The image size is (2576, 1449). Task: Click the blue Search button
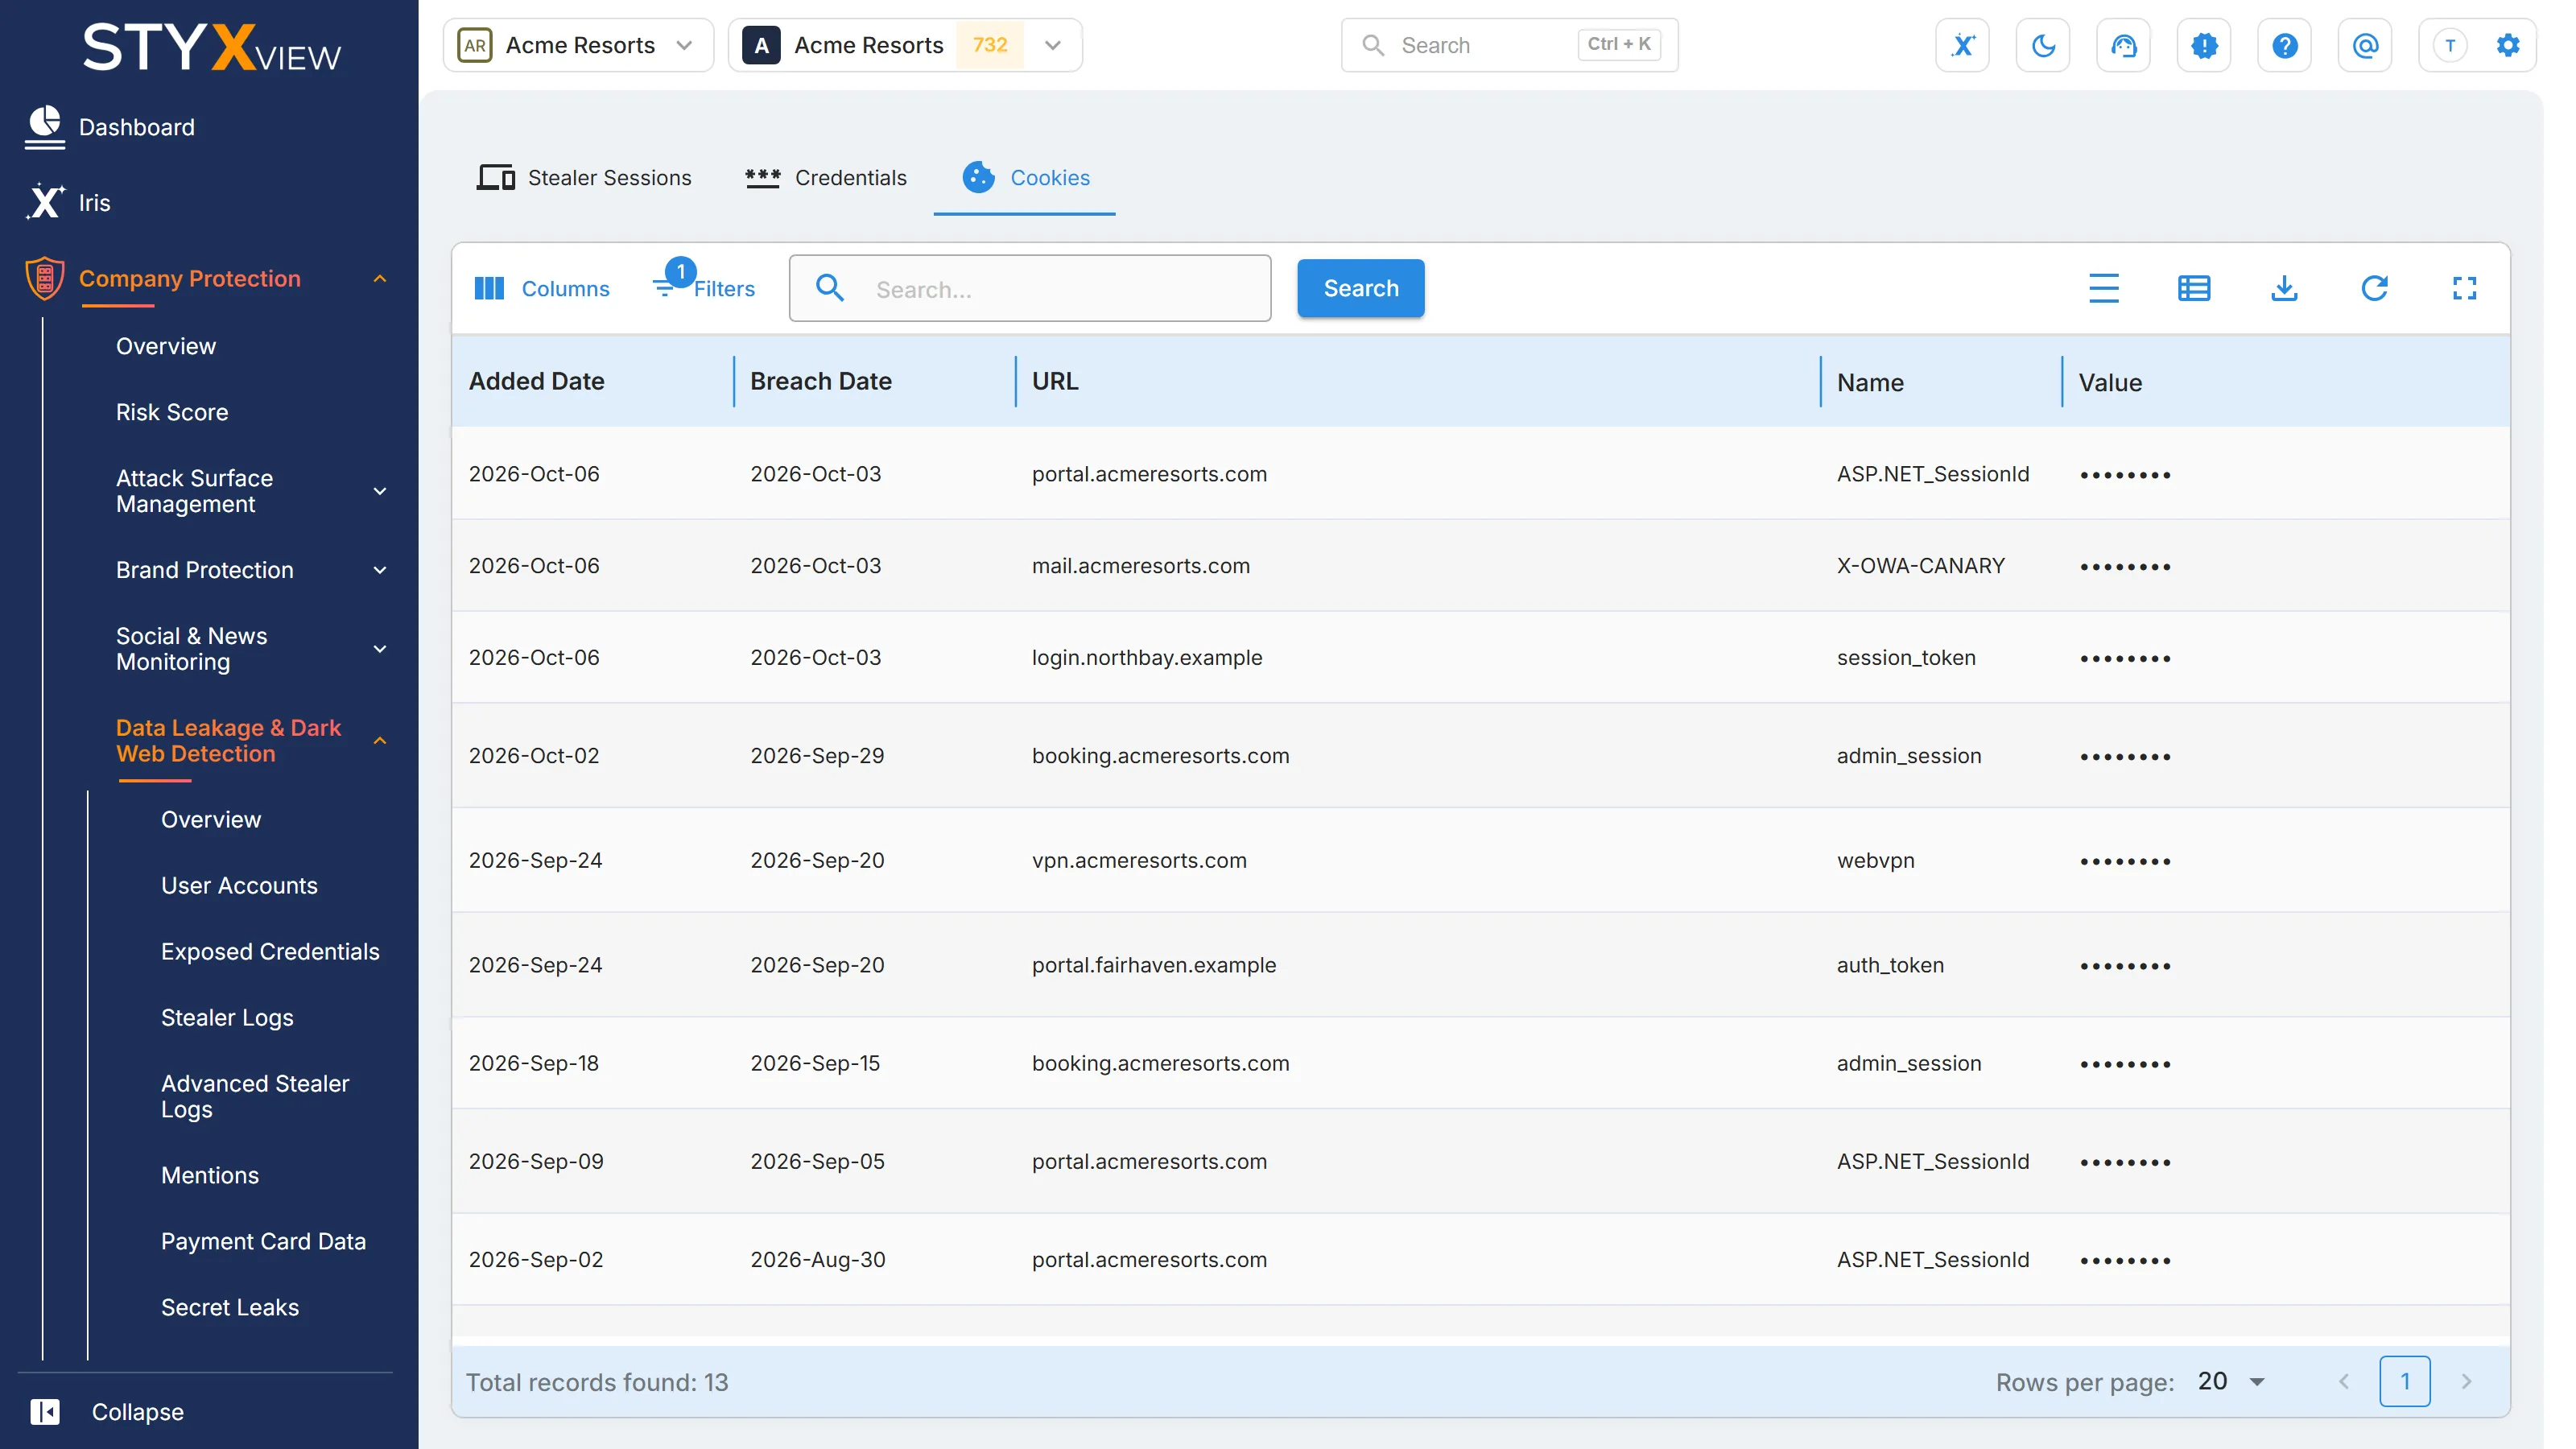click(x=1360, y=288)
